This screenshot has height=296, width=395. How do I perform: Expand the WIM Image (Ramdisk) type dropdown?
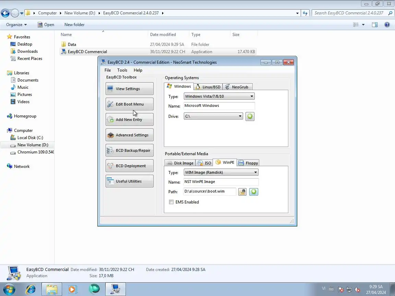[221, 172]
